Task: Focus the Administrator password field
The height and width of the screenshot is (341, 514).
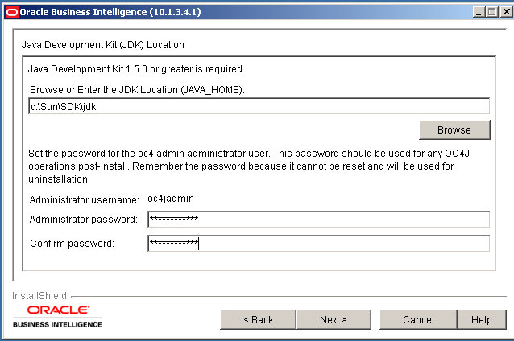Action: [x=318, y=220]
